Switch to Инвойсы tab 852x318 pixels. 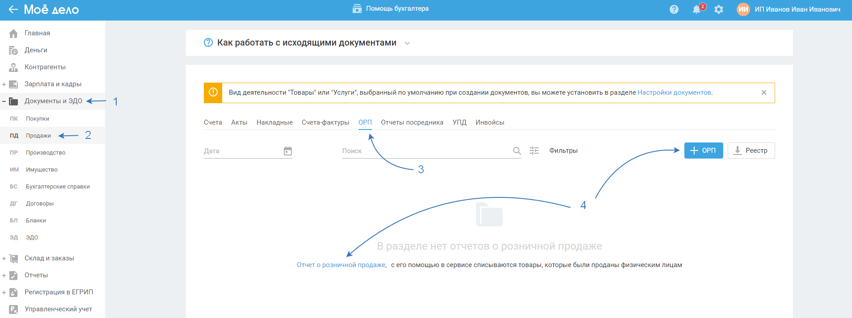pos(490,122)
